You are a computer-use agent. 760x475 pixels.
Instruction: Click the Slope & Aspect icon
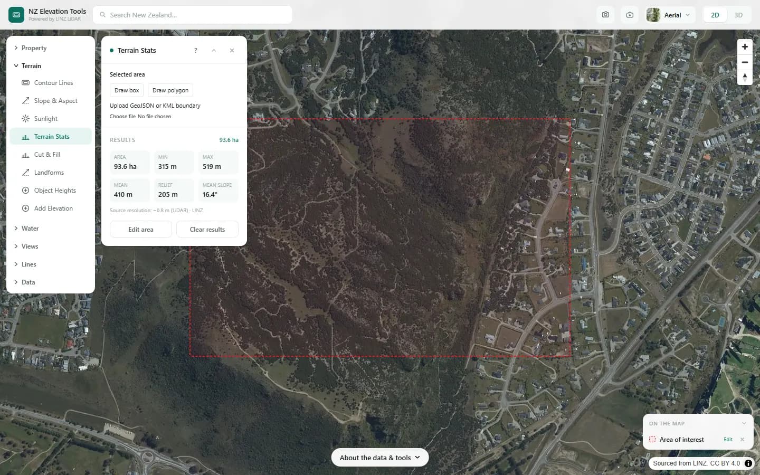25,101
